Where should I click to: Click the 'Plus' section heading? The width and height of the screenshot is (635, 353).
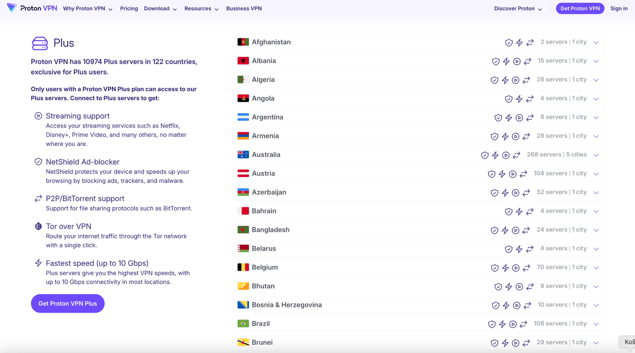(64, 43)
